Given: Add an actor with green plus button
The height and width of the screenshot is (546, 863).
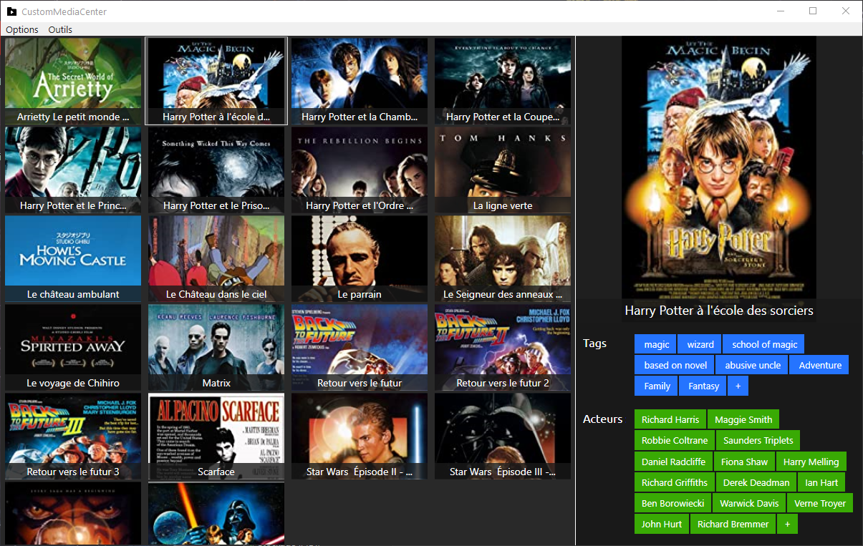Looking at the screenshot, I should click(787, 524).
